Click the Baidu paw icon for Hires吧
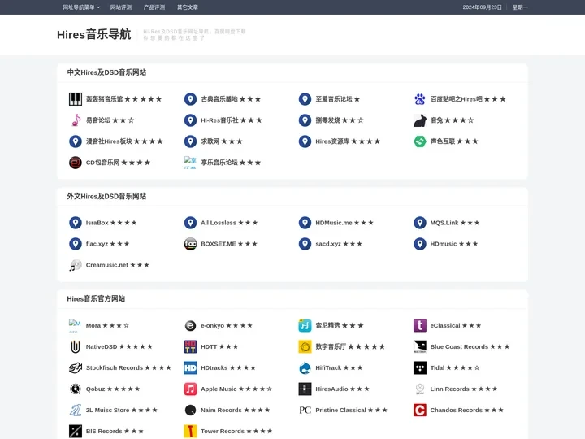Image resolution: width=585 pixels, height=439 pixels. pos(420,99)
